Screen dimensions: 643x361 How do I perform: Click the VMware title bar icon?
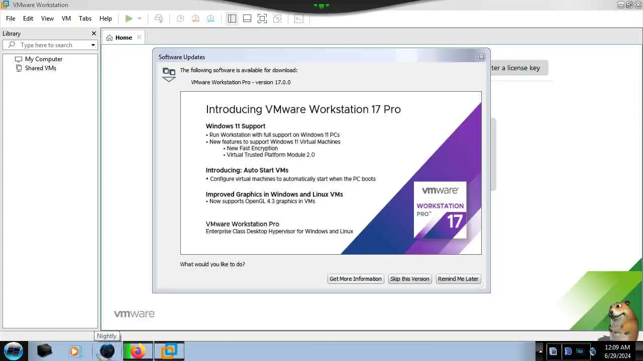tap(5, 5)
